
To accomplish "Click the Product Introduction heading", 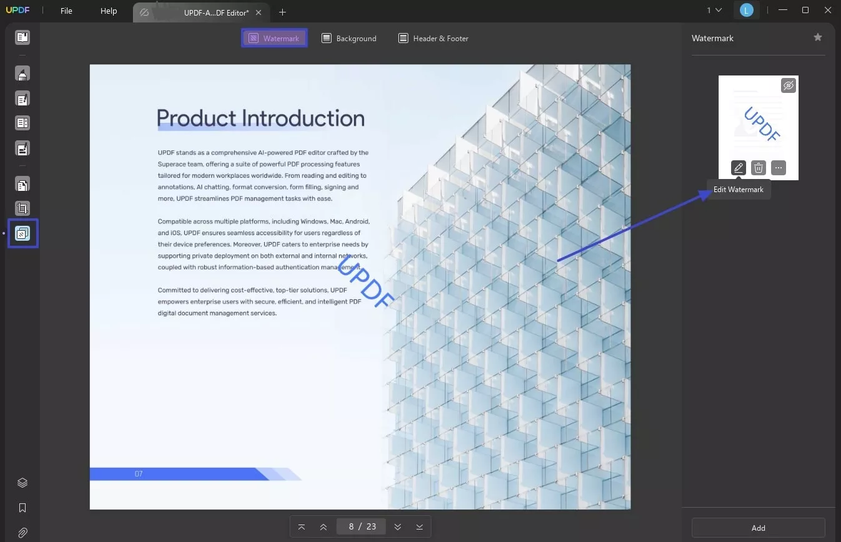I will [x=260, y=118].
